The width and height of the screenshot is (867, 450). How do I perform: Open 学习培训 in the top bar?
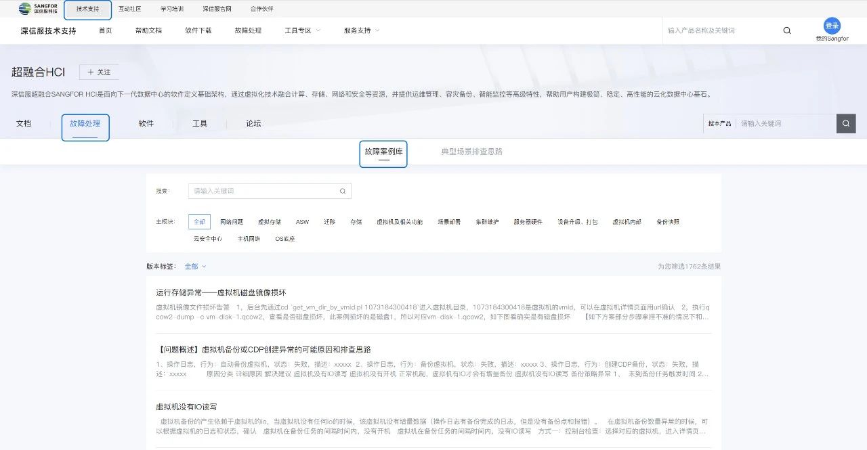point(172,9)
